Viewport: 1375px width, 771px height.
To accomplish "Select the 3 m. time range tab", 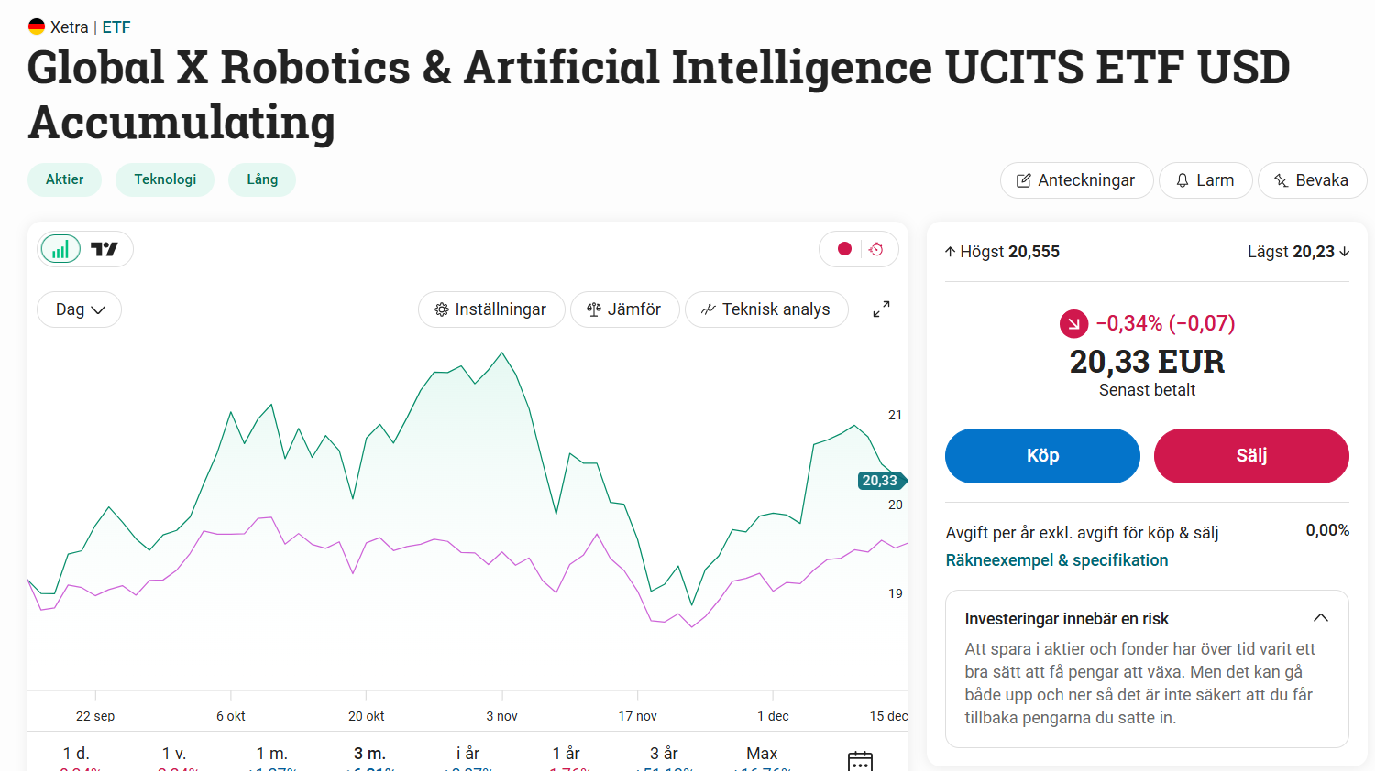I will [x=369, y=755].
